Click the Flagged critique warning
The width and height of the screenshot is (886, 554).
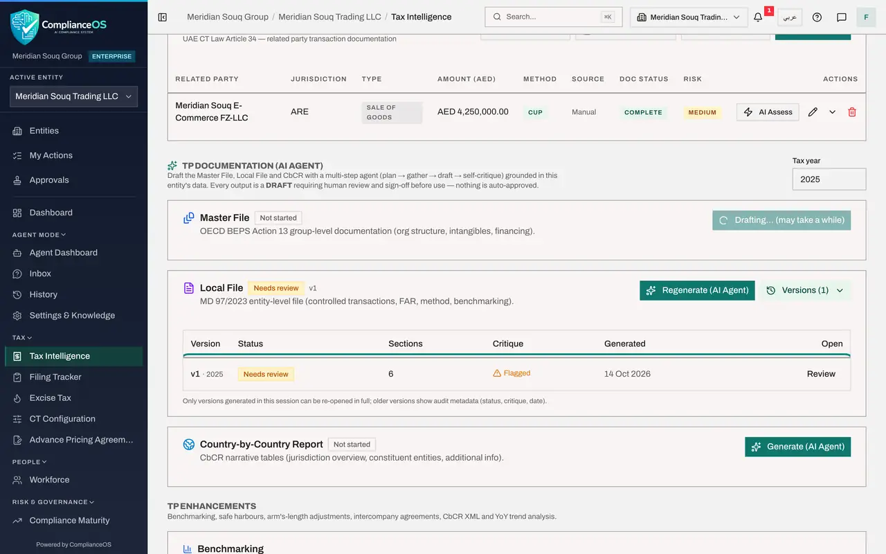[512, 373]
